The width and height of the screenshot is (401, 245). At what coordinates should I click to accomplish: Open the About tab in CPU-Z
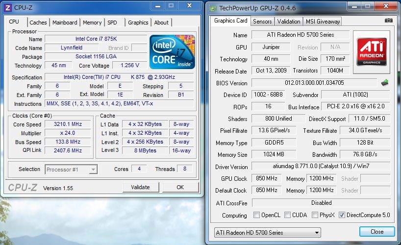(161, 23)
